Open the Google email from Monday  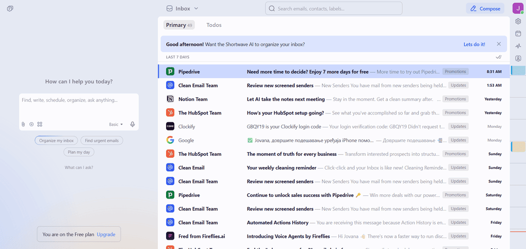tap(334, 140)
